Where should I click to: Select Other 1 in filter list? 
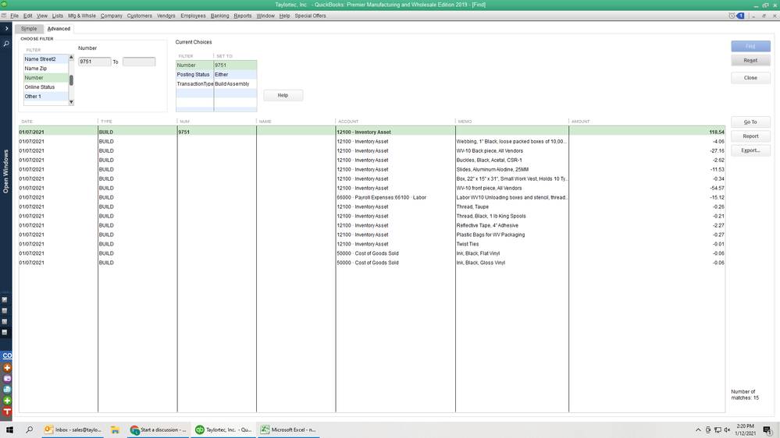point(46,97)
